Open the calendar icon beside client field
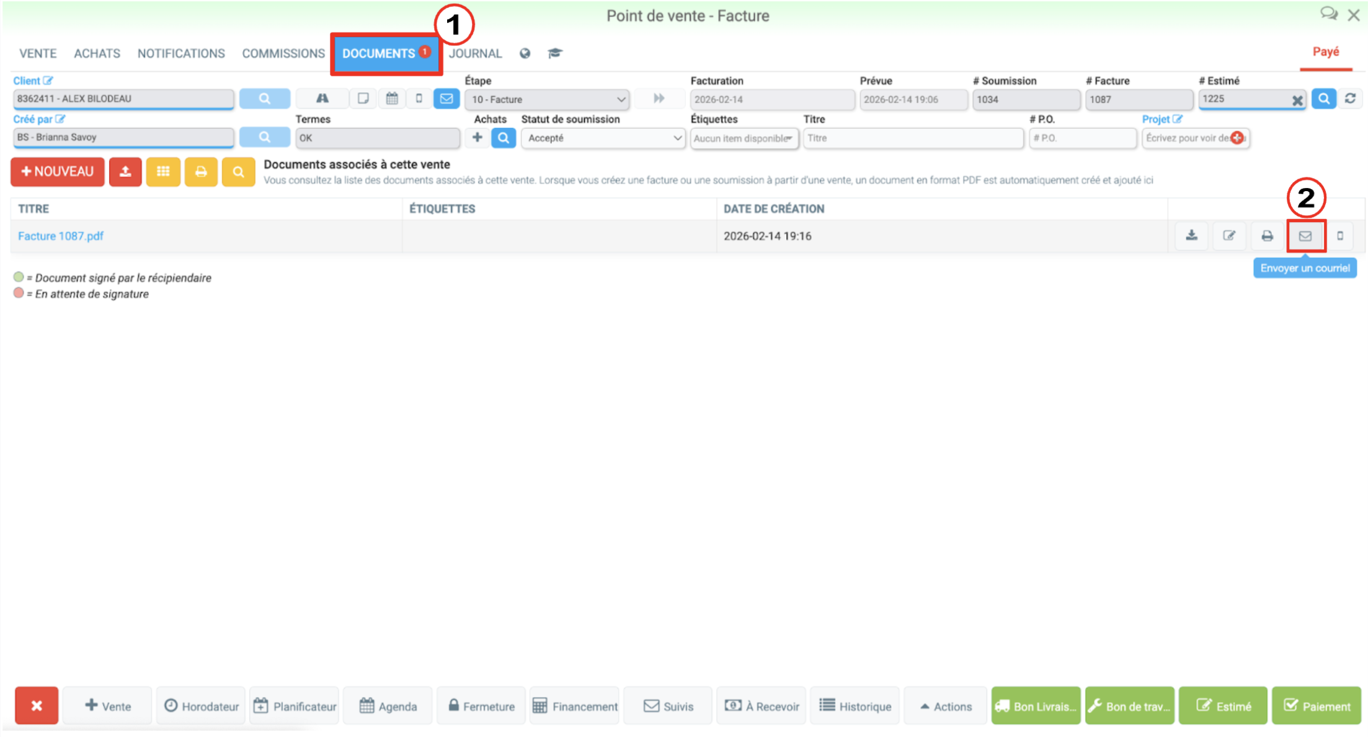This screenshot has height=737, width=1368. 392,99
